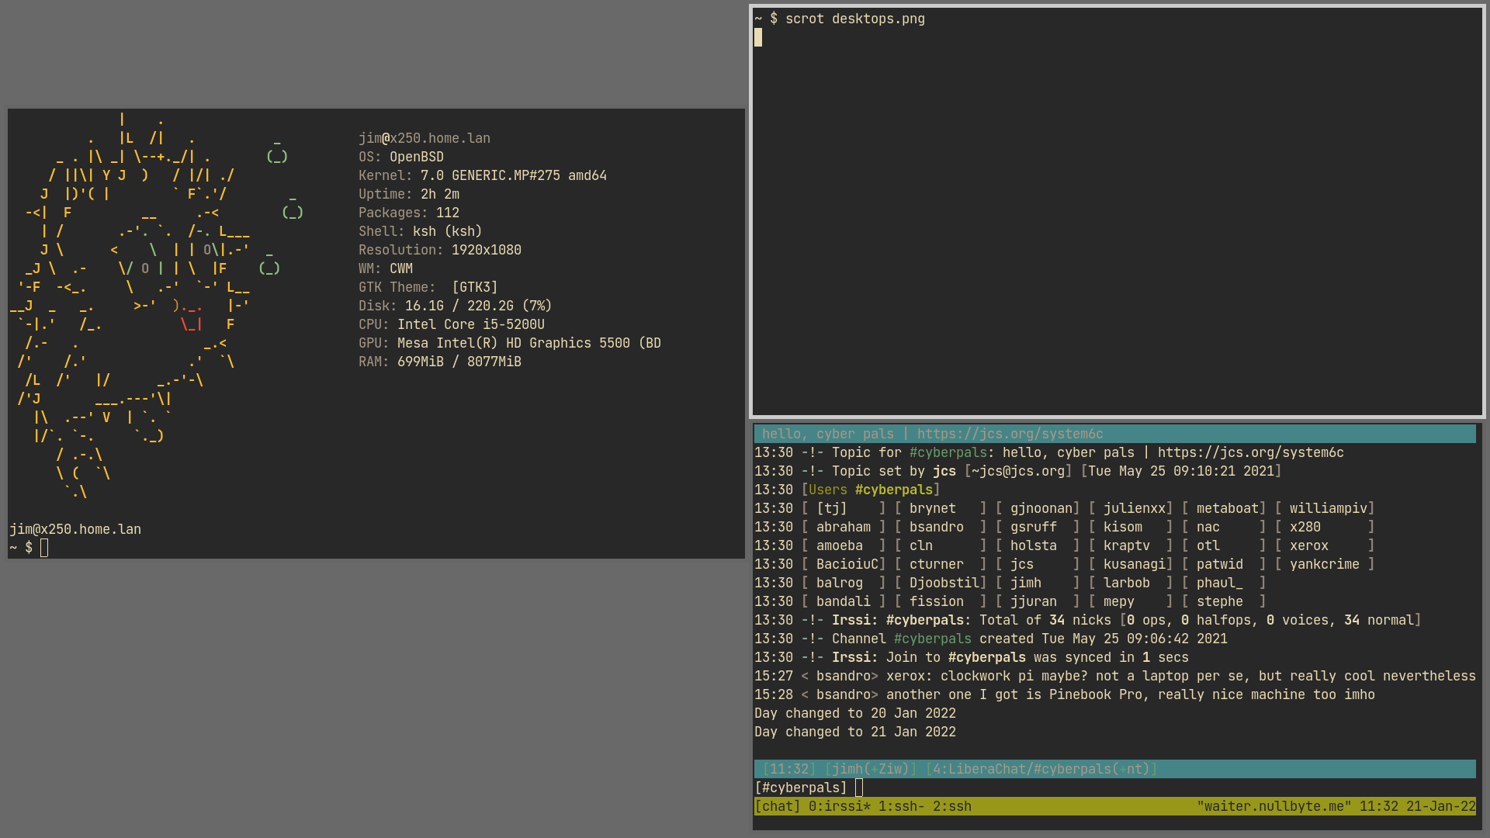Switch to the 2:ssh tmux window
The height and width of the screenshot is (838, 1490).
(951, 806)
